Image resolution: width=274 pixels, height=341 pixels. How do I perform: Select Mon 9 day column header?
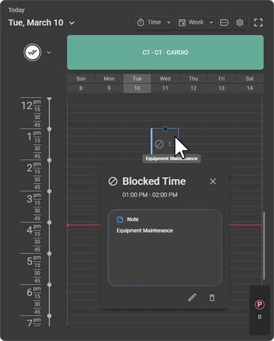coord(109,84)
